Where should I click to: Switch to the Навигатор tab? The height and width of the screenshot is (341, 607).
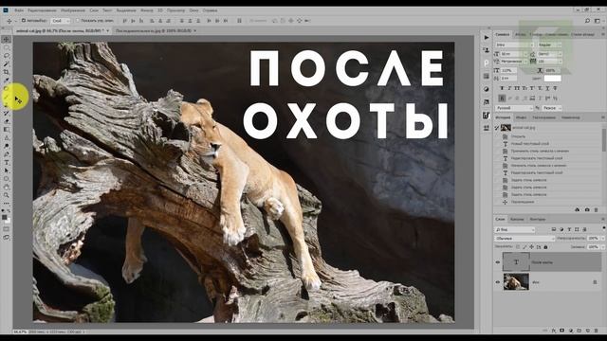(x=571, y=117)
